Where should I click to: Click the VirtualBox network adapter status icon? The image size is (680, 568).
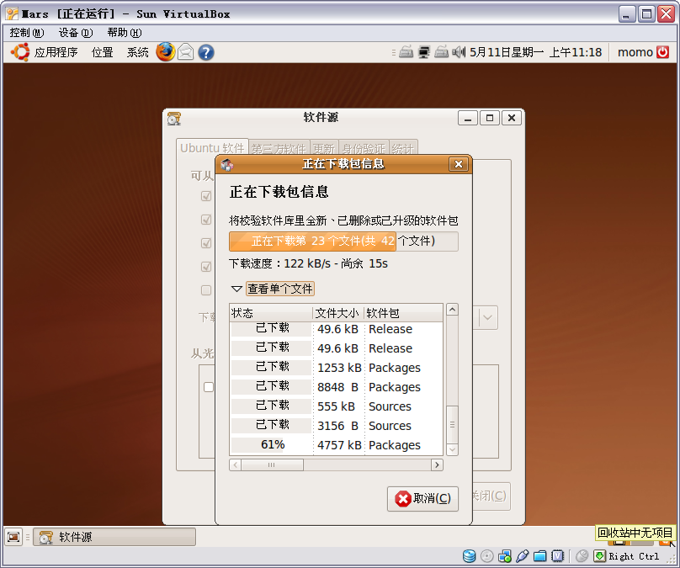[505, 556]
